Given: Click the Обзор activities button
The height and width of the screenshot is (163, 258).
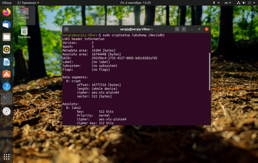Looking at the screenshot, I should pos(7,3).
